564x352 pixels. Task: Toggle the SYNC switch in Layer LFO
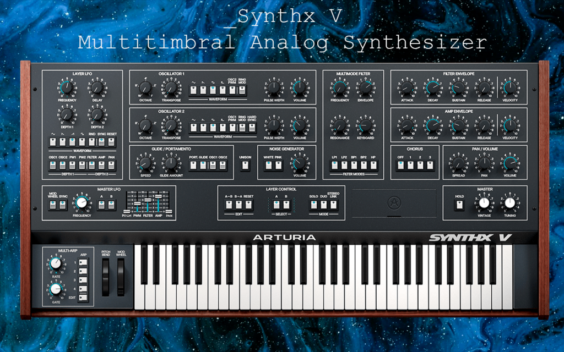click(x=101, y=142)
